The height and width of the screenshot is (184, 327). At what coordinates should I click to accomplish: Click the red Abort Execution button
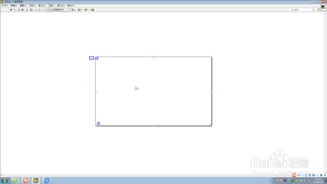pyautogui.click(x=19, y=10)
